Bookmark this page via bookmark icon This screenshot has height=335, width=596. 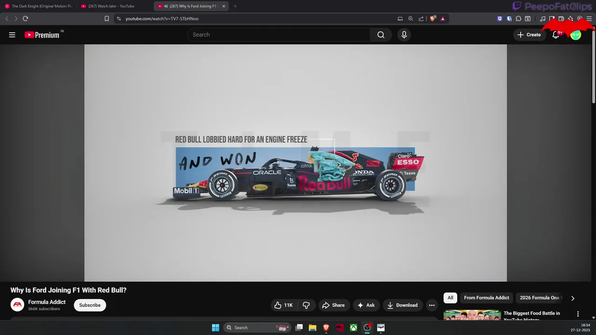tap(107, 19)
